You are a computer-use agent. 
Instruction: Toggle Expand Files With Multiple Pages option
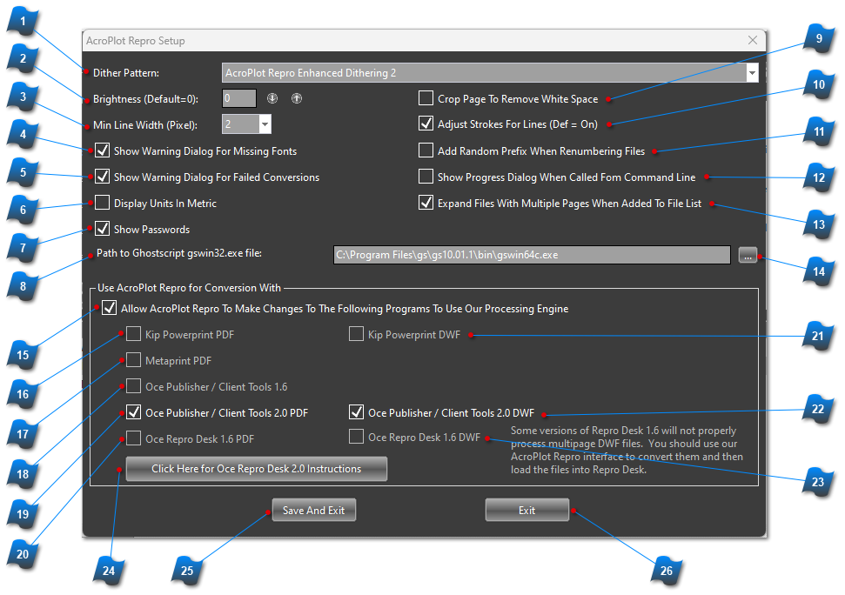(x=426, y=203)
